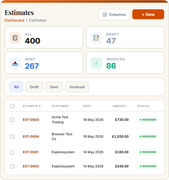
Task: Click the sort arrows beside ESTIMATE # header
Action: point(42,106)
